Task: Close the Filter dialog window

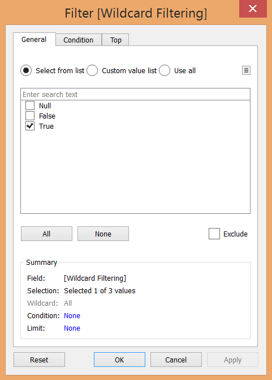Action: coord(253,9)
